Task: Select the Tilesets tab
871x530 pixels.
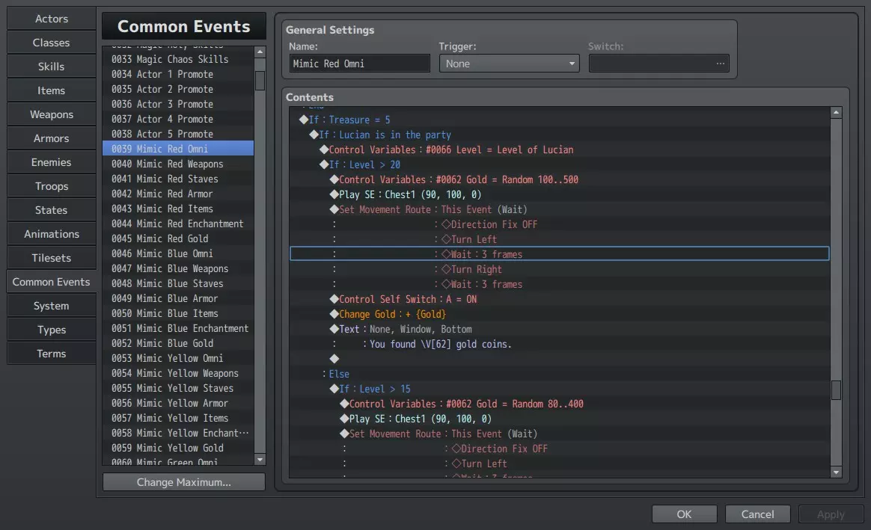Action: (52, 258)
